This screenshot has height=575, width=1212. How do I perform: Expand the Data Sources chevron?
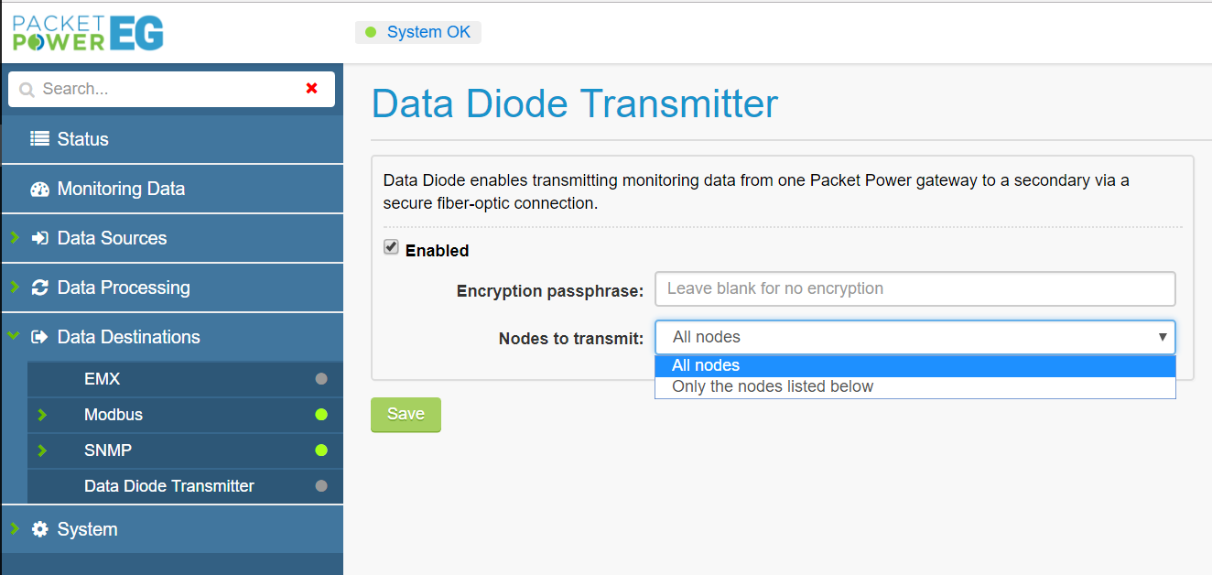14,237
